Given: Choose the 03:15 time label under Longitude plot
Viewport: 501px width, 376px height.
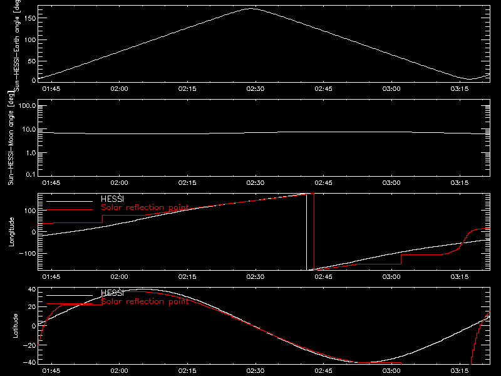Looking at the screenshot, I should click(460, 277).
